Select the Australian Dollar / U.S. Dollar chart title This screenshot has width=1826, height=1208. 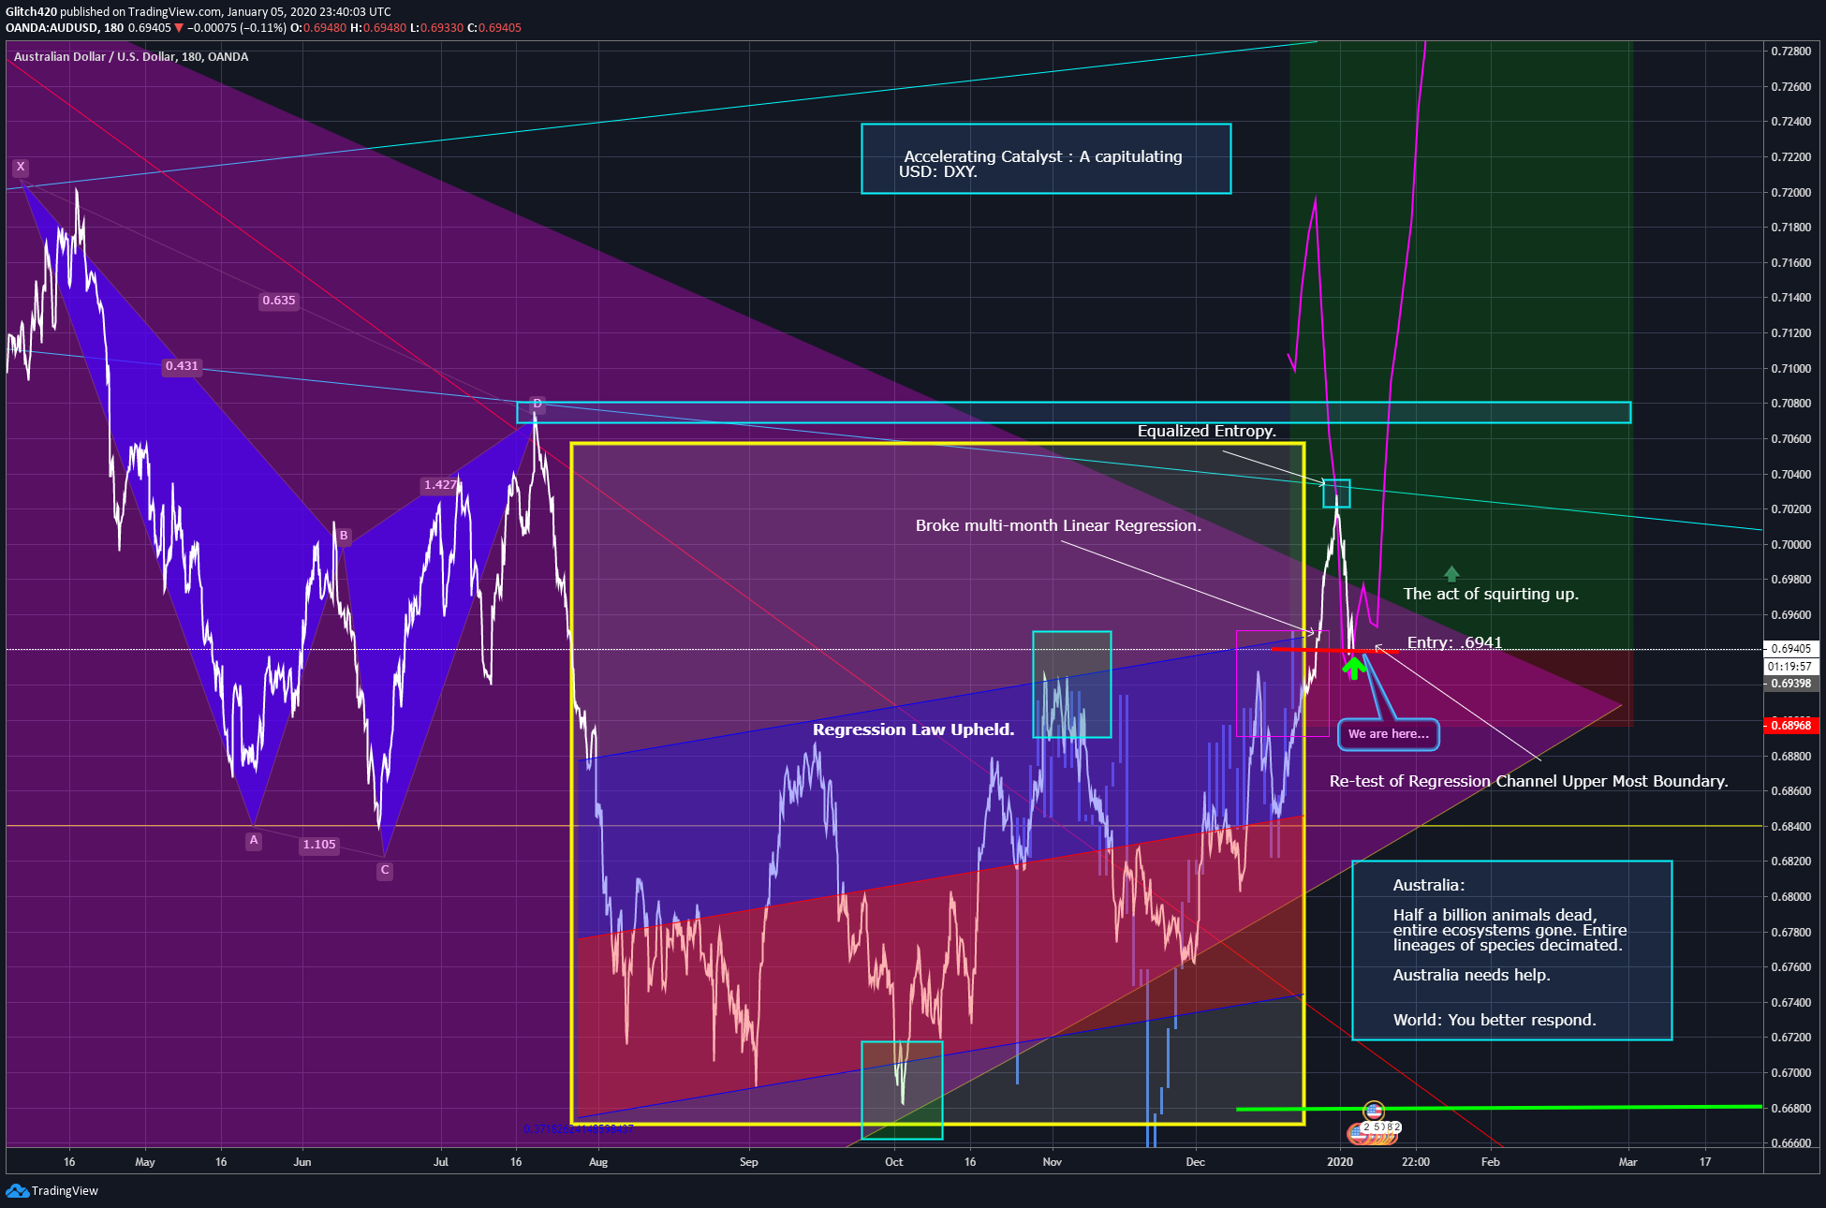131,57
